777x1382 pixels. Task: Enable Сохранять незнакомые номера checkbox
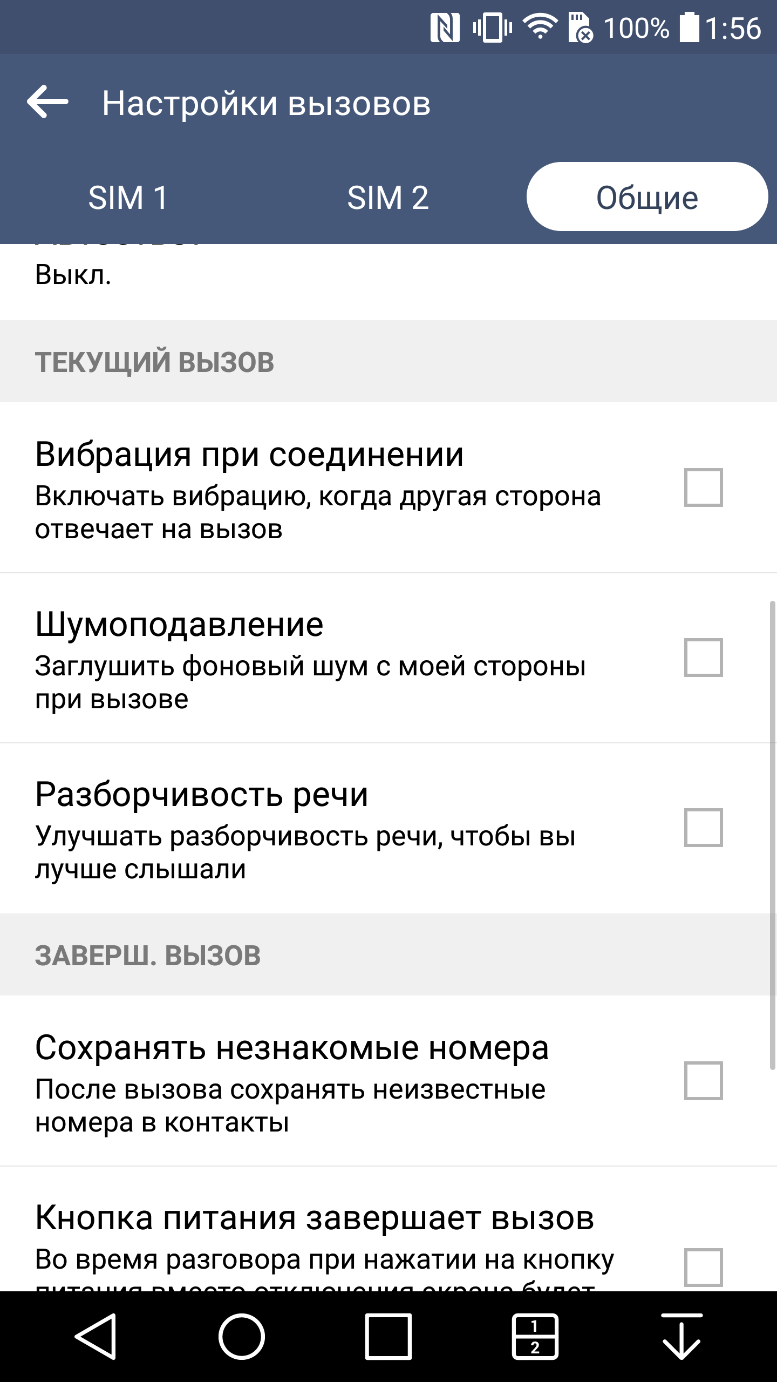703,1081
